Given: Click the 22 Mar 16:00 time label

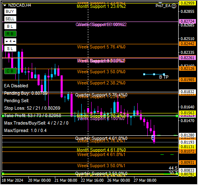Looking at the screenshot, I should tap(92, 180).
